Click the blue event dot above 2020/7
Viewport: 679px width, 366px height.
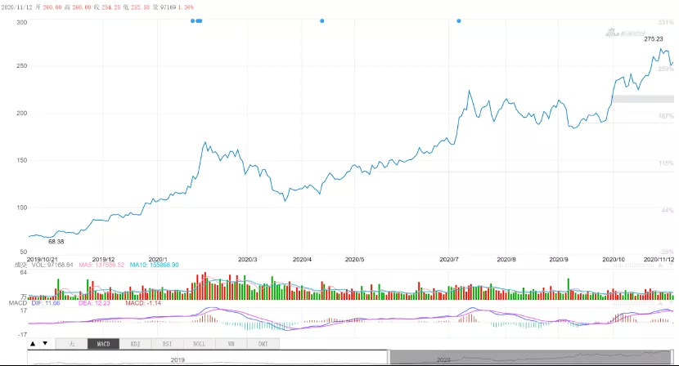(459, 20)
